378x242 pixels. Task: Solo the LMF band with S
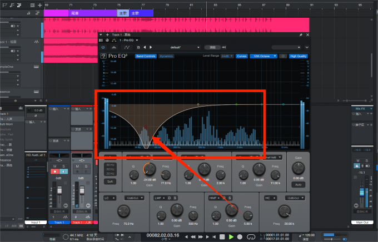coord(175,198)
